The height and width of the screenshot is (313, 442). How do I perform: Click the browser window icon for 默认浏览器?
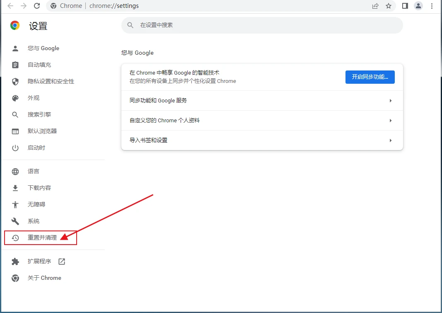[x=15, y=131]
